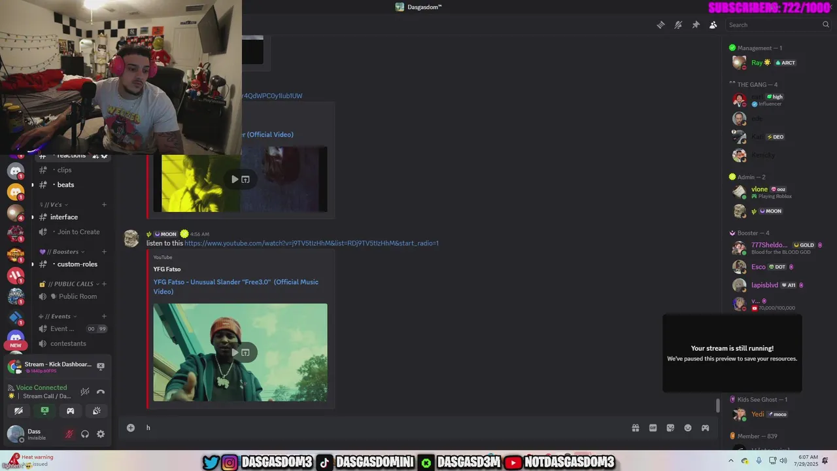This screenshot has height=471, width=837.
Task: Show pinned messages
Action: [696, 25]
